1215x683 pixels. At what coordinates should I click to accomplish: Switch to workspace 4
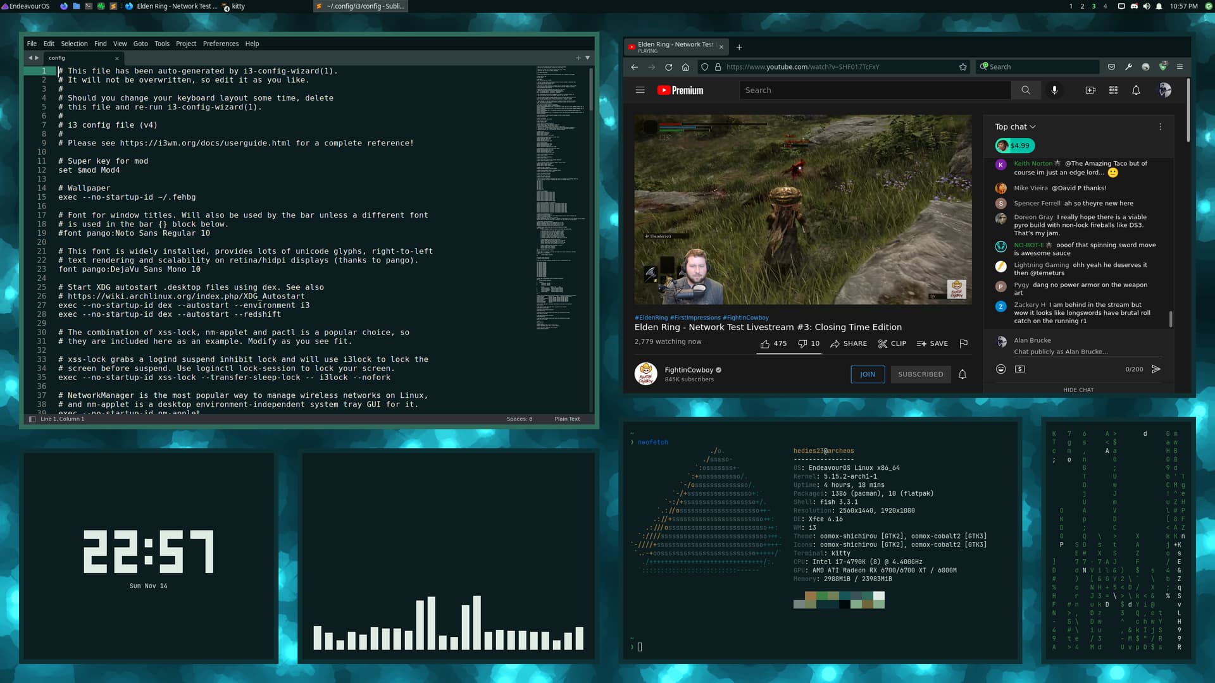[x=1105, y=6]
